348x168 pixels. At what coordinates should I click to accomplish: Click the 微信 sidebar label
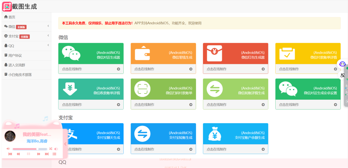[x=12, y=27]
